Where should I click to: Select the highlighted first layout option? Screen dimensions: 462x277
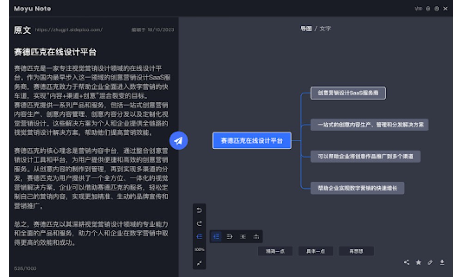click(x=216, y=236)
